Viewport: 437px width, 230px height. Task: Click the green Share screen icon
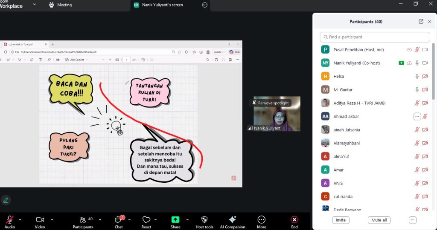175,219
